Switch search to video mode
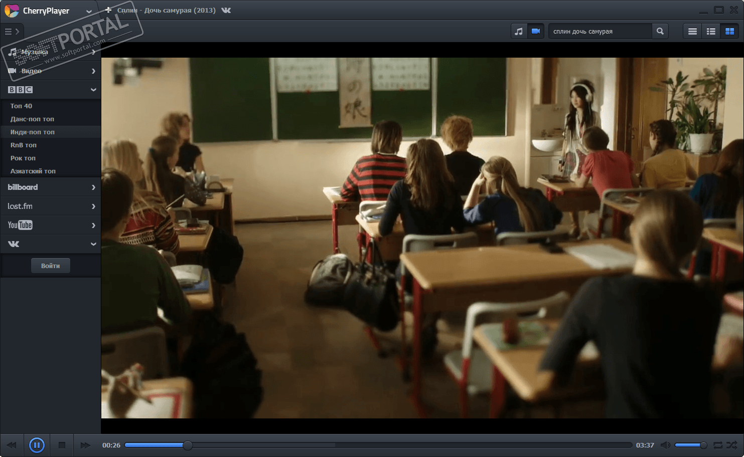This screenshot has height=457, width=744. point(536,31)
